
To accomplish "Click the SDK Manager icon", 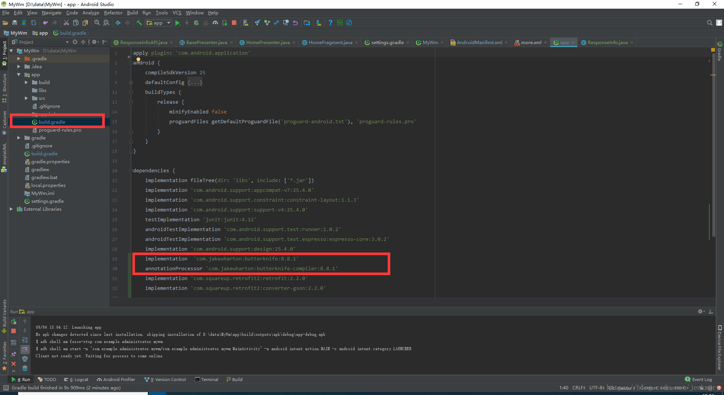I will click(x=319, y=23).
